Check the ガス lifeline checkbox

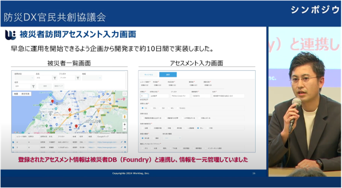coord(143,148)
